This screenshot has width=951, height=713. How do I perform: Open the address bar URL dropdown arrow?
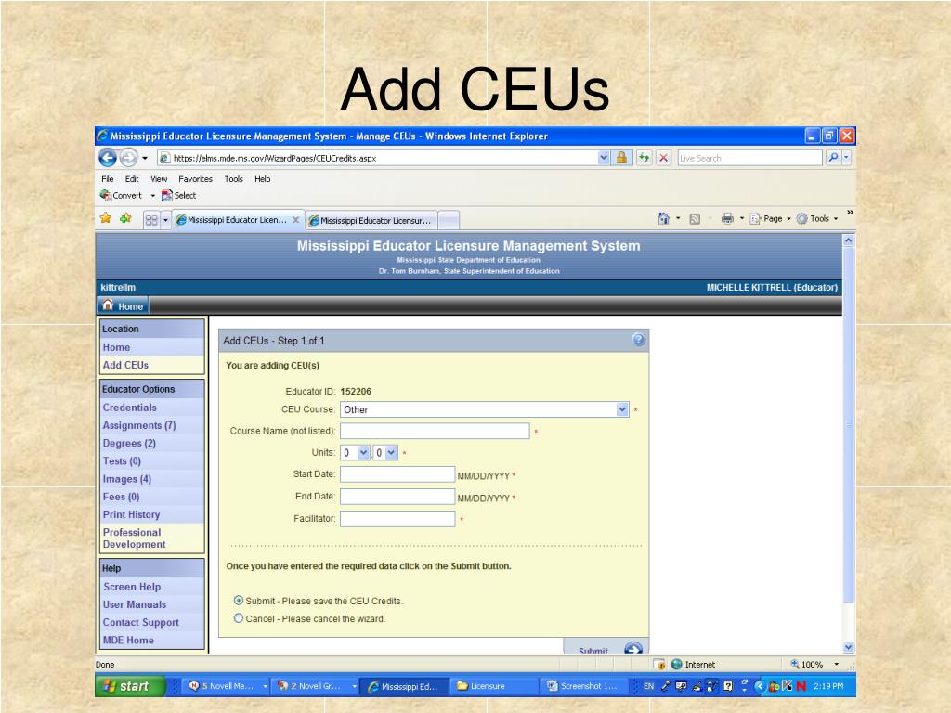click(604, 158)
